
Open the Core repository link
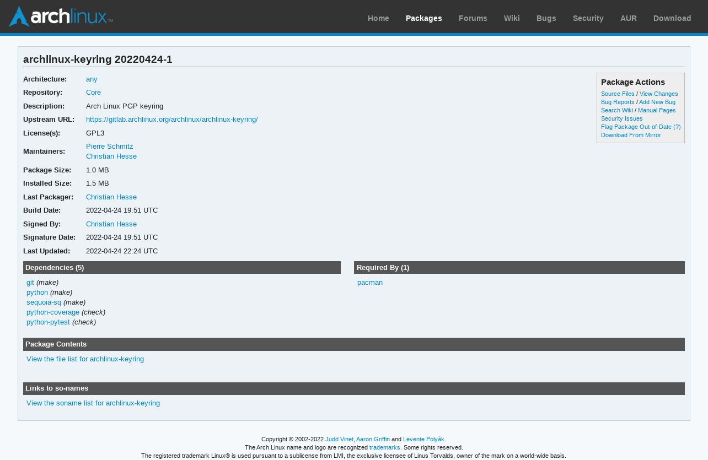(93, 93)
